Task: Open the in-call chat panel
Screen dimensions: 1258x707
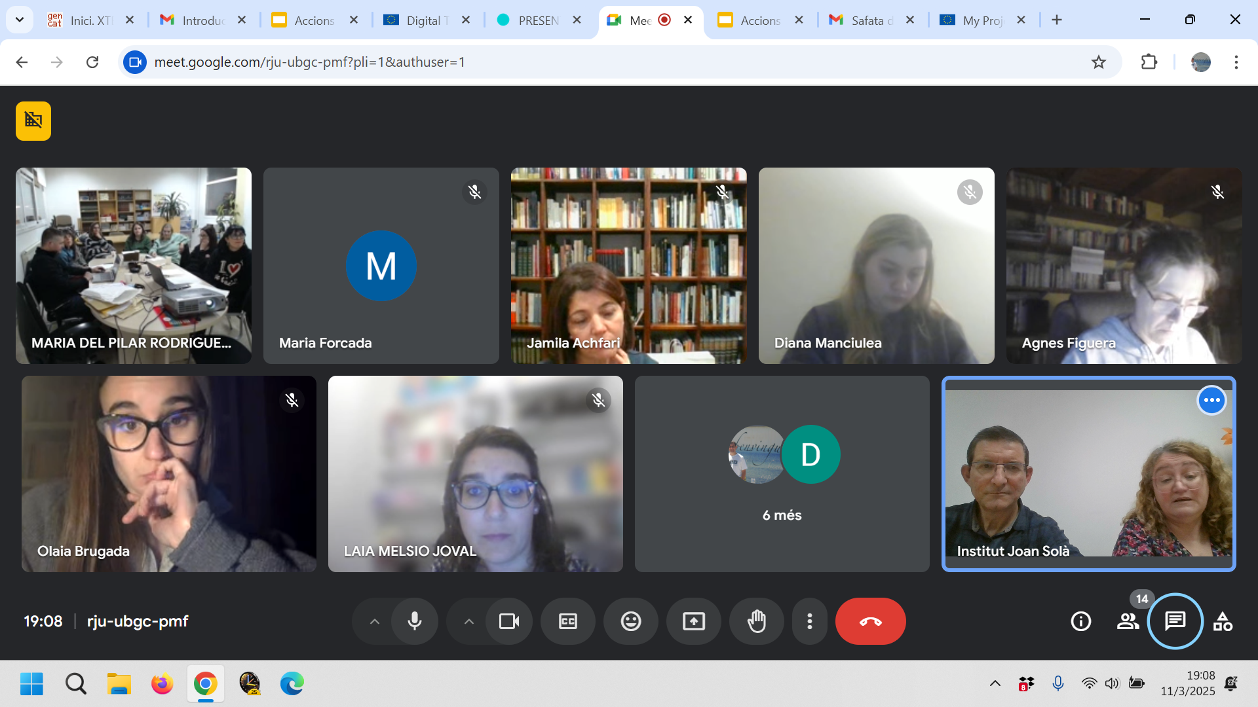Action: point(1175,621)
